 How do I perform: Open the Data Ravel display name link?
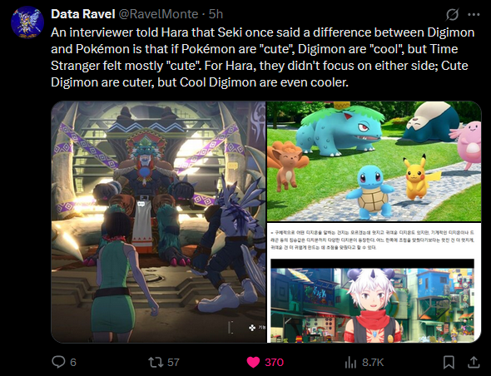83,14
